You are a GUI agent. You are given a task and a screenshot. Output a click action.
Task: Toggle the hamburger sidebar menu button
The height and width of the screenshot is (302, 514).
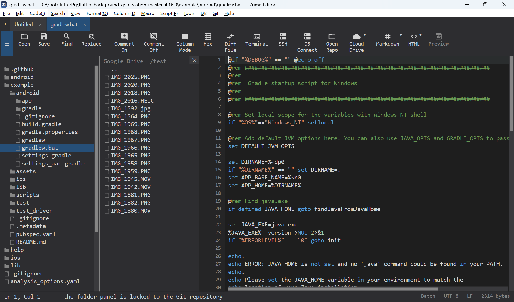click(7, 43)
